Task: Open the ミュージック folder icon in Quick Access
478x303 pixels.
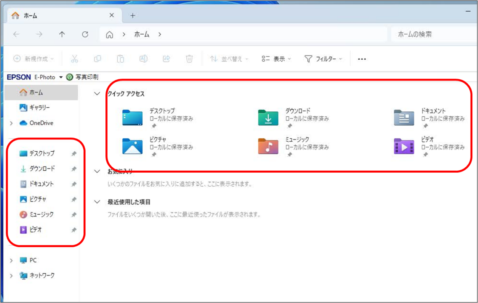Action: pos(268,146)
